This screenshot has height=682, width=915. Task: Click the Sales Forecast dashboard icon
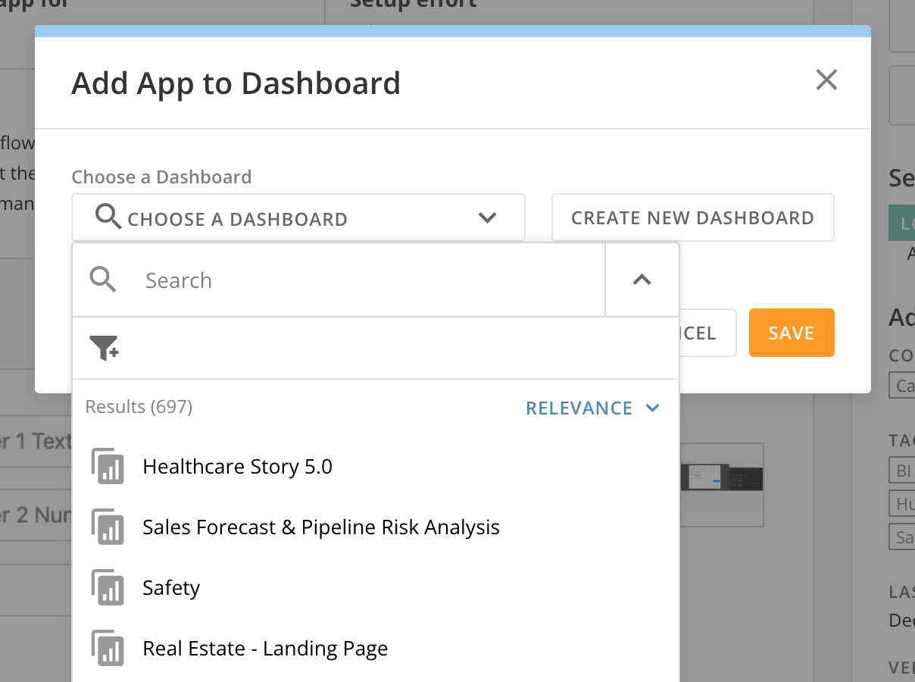coord(108,527)
